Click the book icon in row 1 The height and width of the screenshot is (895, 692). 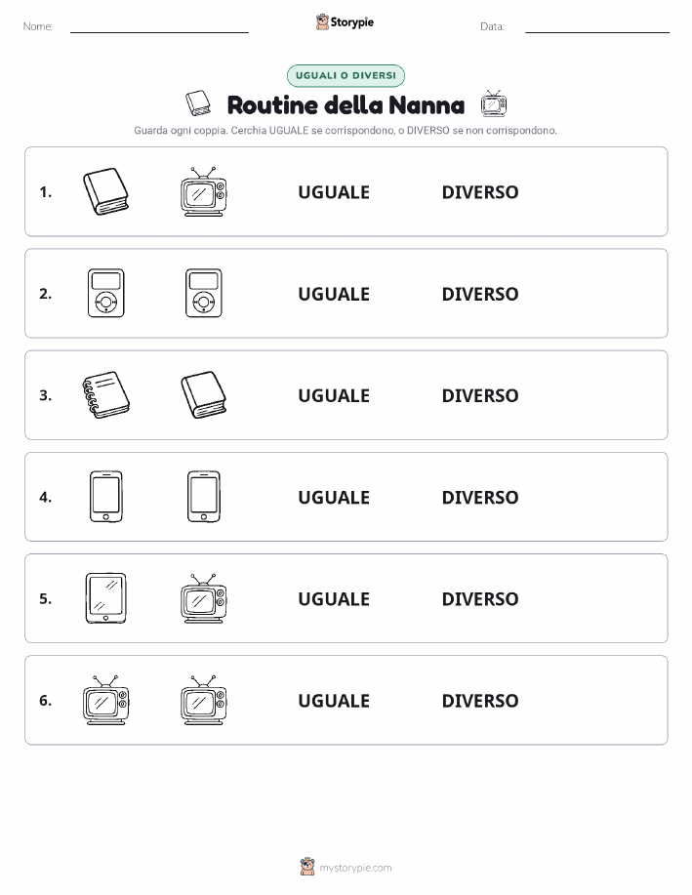[106, 191]
